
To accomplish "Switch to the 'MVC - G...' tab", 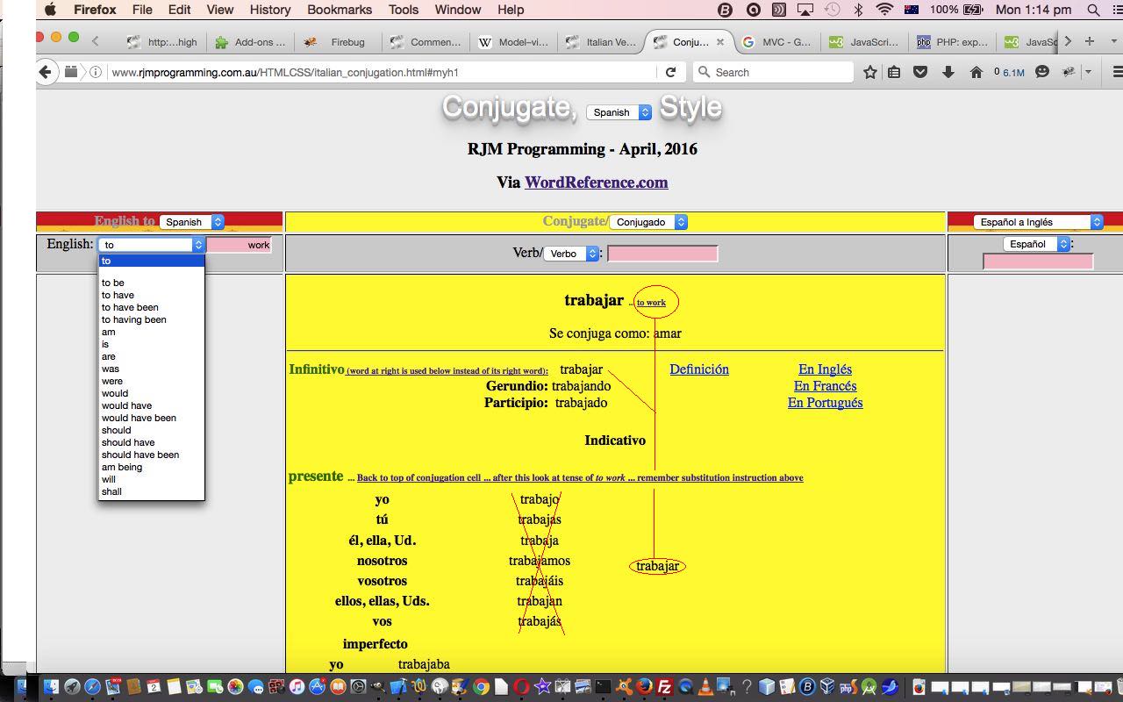I will (x=776, y=42).
